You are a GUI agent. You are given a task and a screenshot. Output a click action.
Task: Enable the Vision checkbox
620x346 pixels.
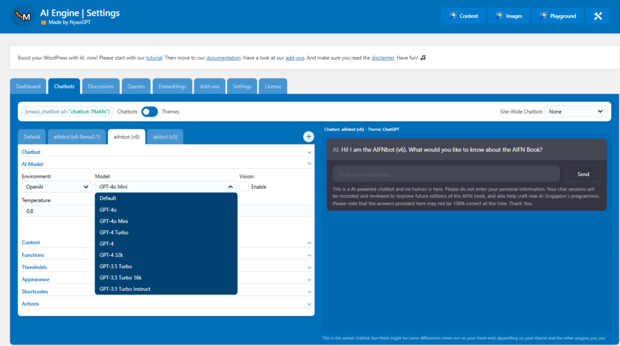pos(244,187)
